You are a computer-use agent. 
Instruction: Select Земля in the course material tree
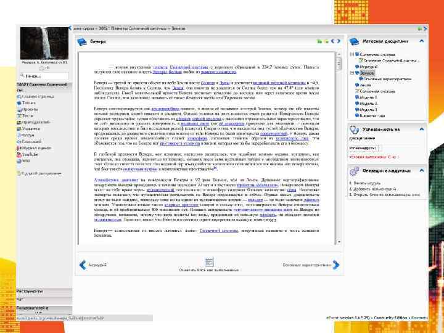365,85
